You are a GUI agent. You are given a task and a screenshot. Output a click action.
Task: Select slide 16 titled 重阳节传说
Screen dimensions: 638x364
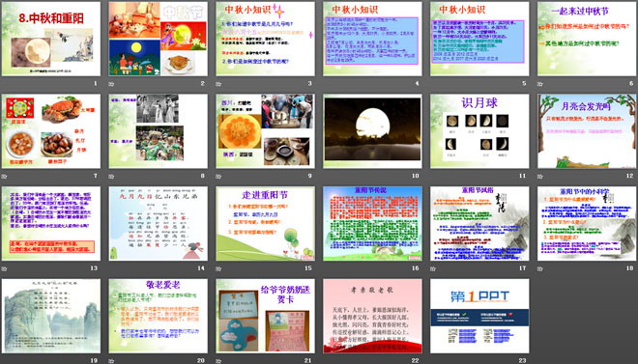(372, 223)
